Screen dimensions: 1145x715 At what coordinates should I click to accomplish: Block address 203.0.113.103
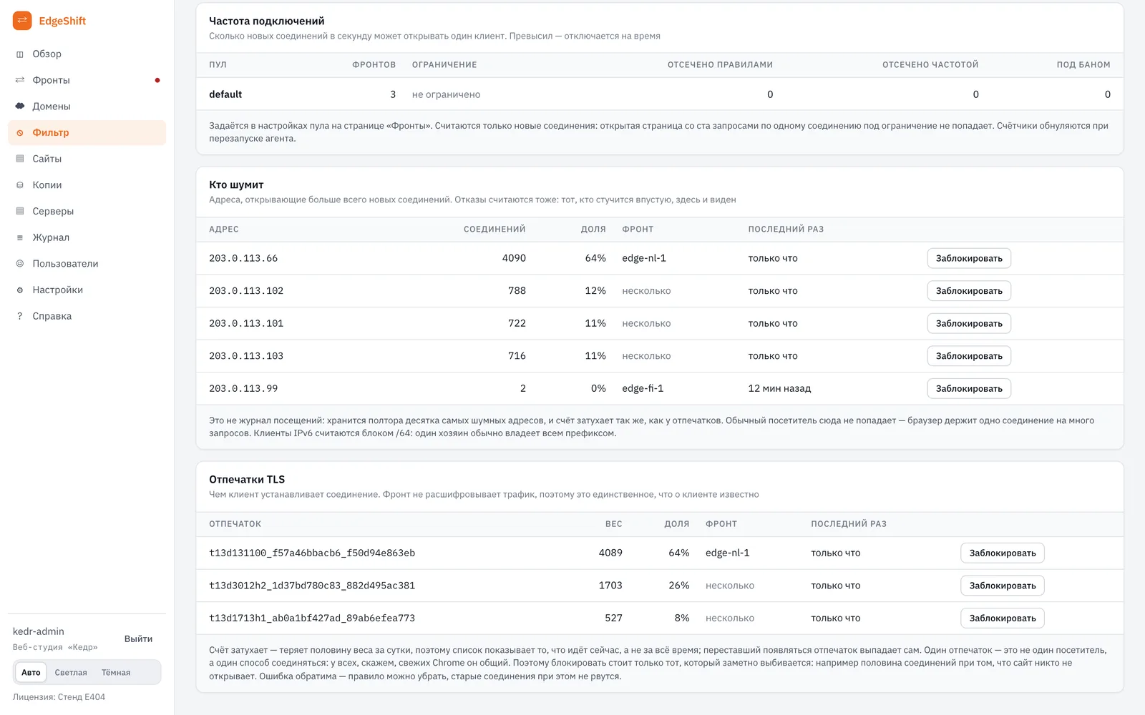(x=969, y=356)
